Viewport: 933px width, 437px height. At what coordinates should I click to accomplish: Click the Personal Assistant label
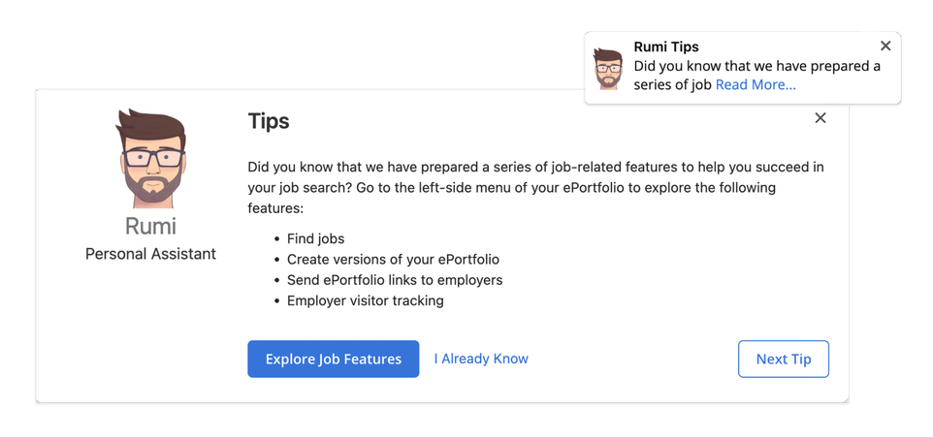(x=150, y=254)
